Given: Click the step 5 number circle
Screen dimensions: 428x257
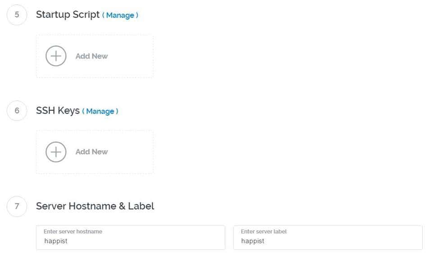Looking at the screenshot, I should pos(17,15).
